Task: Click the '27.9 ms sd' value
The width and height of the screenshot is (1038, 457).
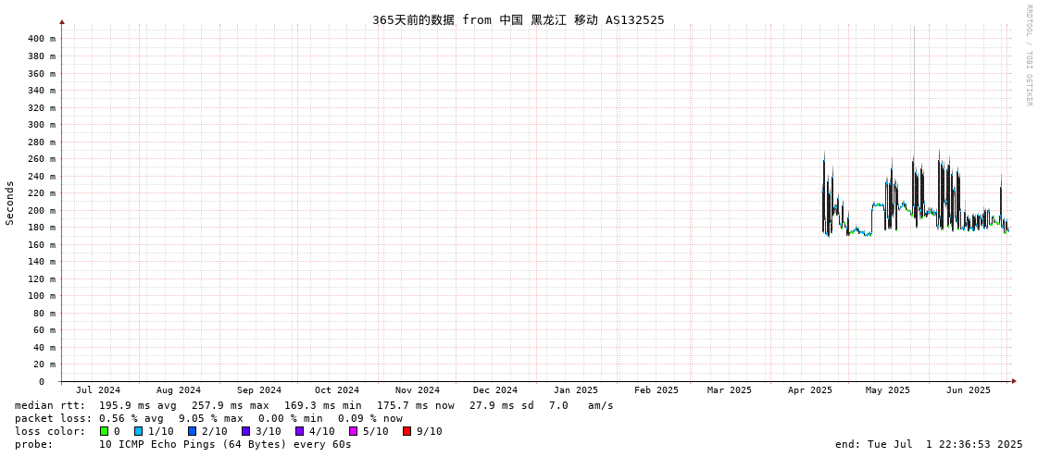Action: point(501,405)
